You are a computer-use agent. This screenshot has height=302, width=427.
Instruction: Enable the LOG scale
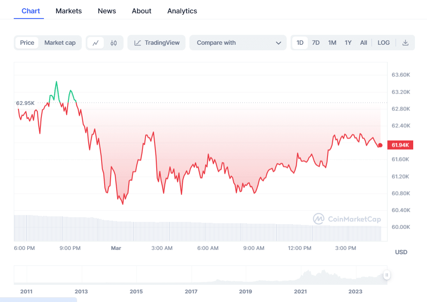(383, 43)
